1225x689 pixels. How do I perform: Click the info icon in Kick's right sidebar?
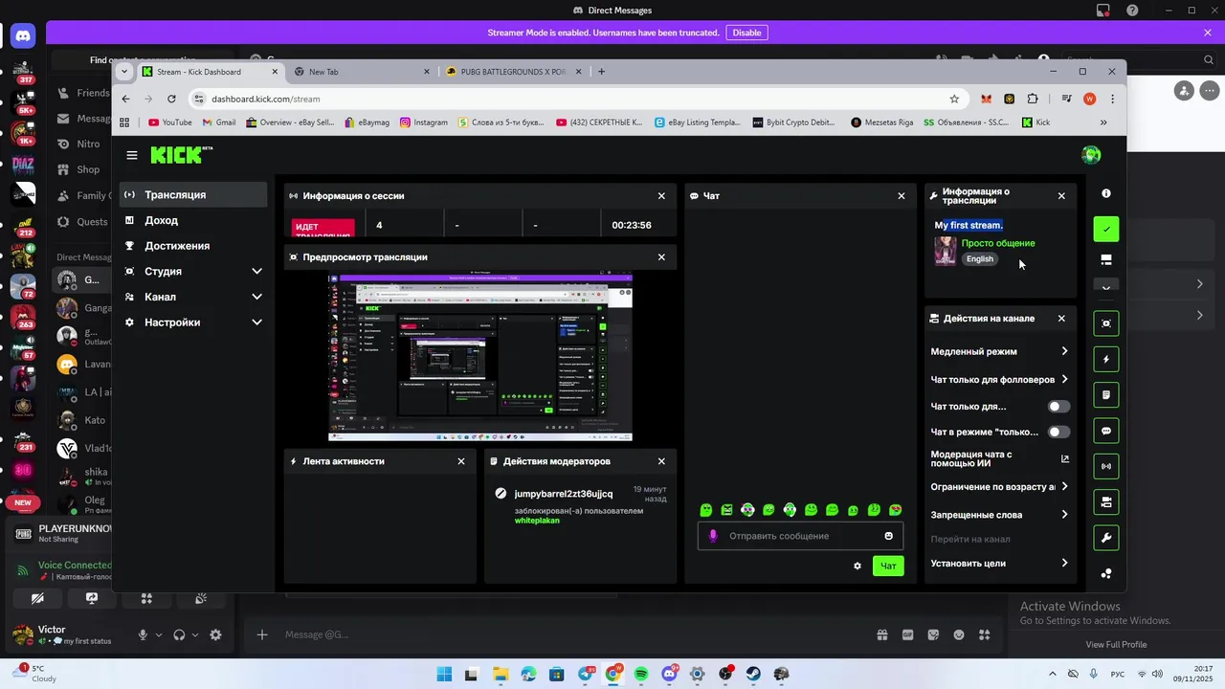pos(1106,193)
